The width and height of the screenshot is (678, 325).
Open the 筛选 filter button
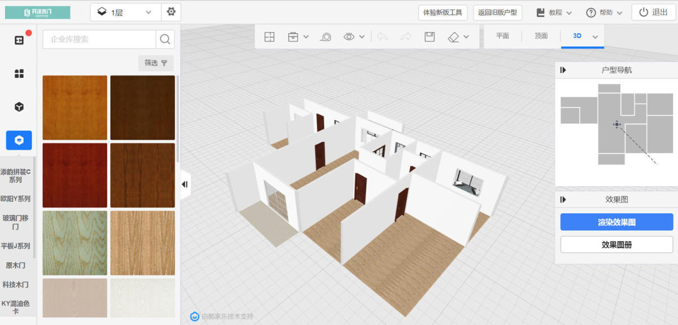(156, 63)
